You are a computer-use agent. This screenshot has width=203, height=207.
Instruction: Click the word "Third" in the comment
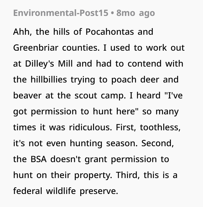point(128,175)
